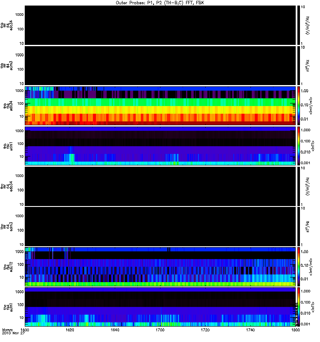Click the 'nT²/Hz' unit label of thc fff scm3

tap(308, 227)
